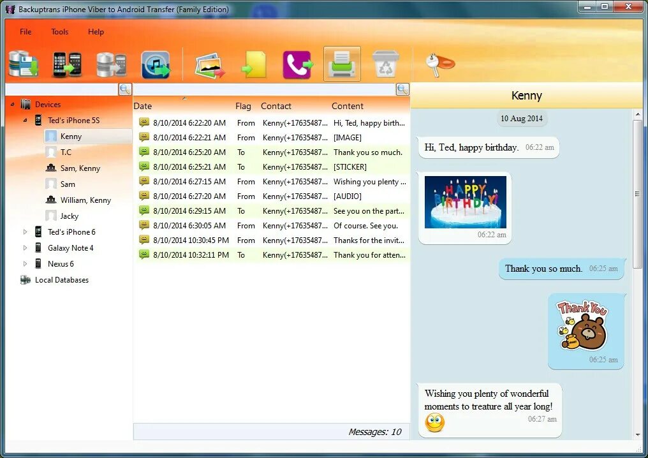This screenshot has width=648, height=458.
Task: Select the Sam, Kenny group chat
Action: [x=78, y=168]
